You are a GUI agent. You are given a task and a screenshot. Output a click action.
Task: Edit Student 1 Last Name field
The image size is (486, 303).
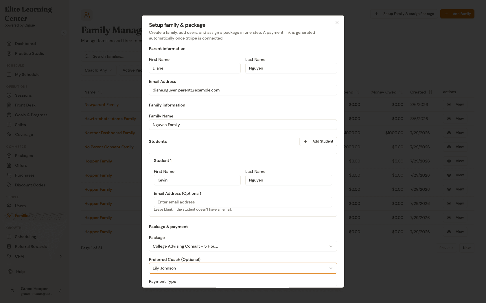(289, 180)
